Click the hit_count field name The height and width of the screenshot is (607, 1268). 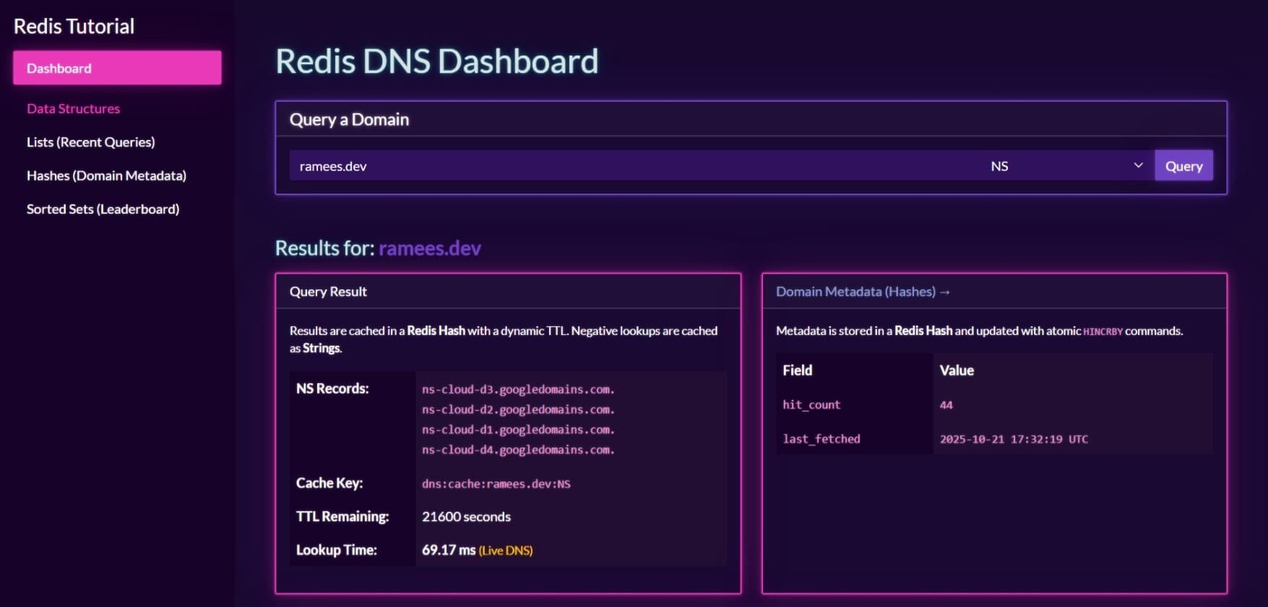point(811,405)
